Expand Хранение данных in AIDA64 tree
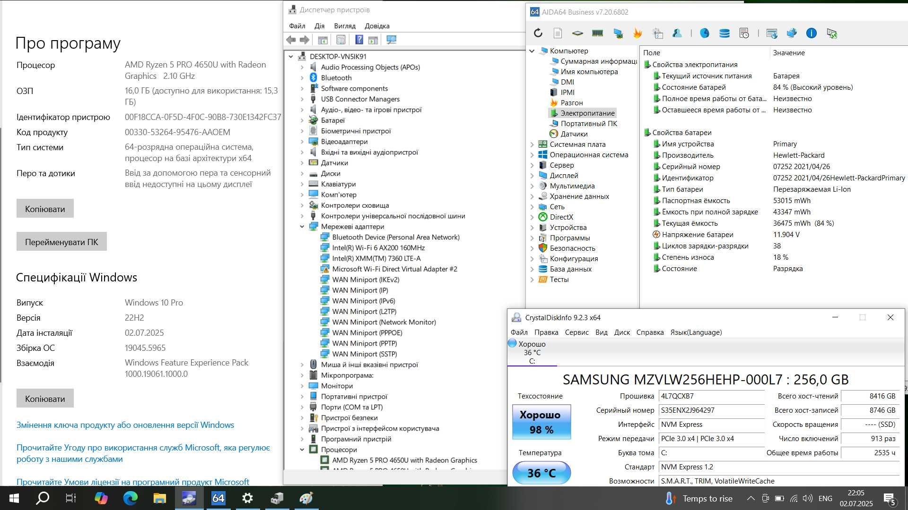The height and width of the screenshot is (510, 908). tap(532, 196)
